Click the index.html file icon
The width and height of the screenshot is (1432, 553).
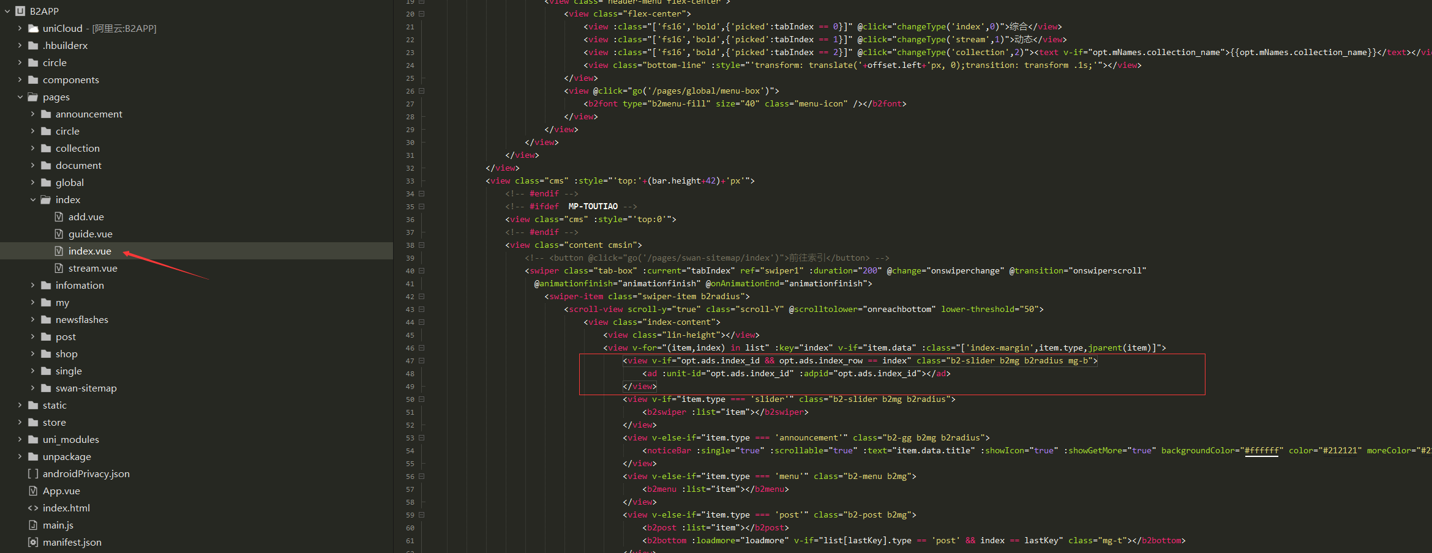pyautogui.click(x=33, y=508)
